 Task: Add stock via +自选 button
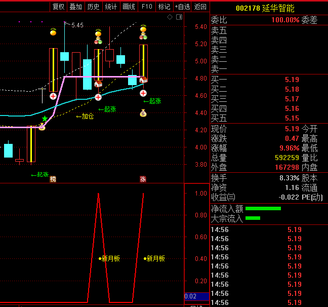pos(182,7)
